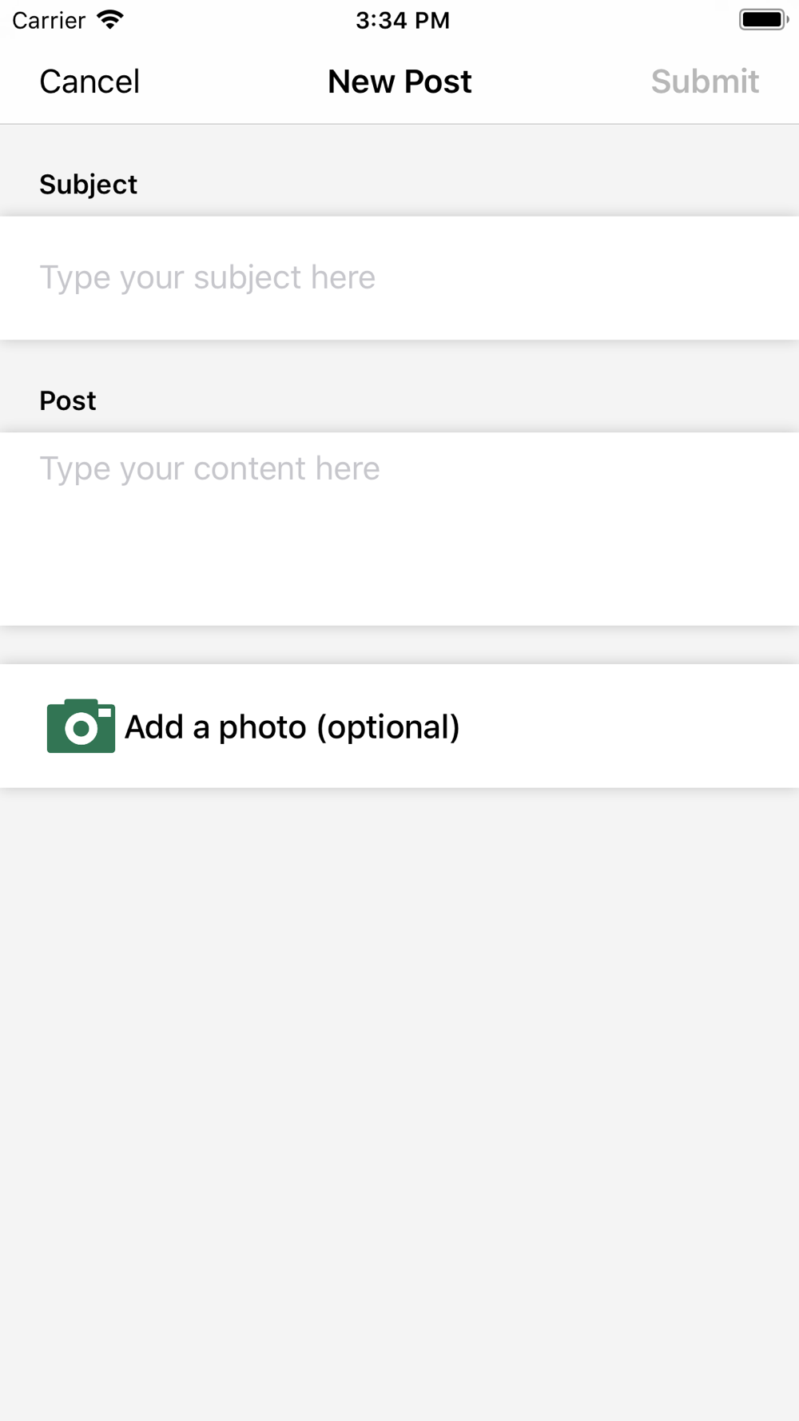Tap the 'Post' section heading
This screenshot has height=1421, width=799.
(68, 400)
